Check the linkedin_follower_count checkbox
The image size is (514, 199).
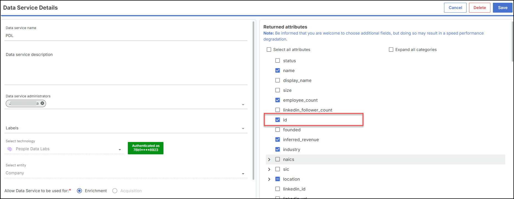278,110
